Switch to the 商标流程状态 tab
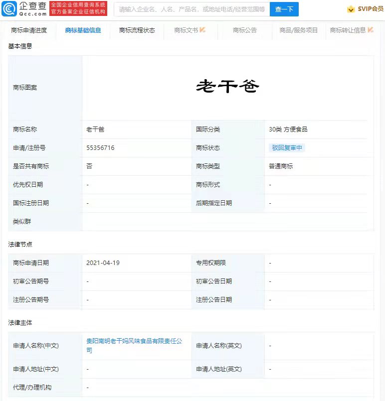Image resolution: width=385 pixels, height=401 pixels. pos(137,30)
